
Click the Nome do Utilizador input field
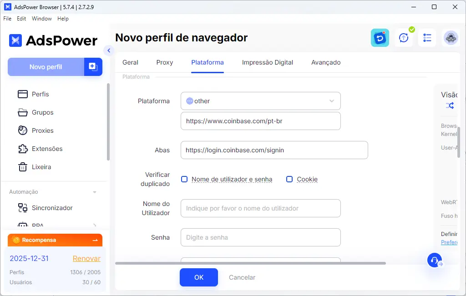(x=261, y=208)
